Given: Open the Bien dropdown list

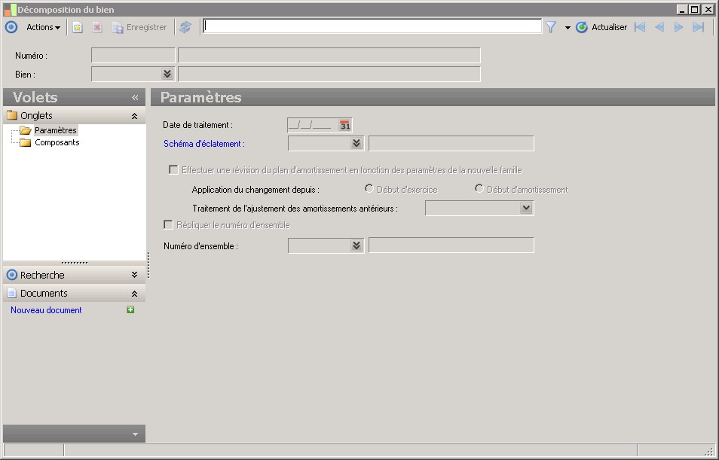Looking at the screenshot, I should pyautogui.click(x=167, y=75).
